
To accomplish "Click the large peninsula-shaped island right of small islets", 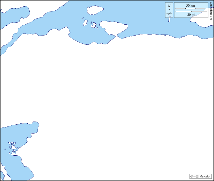I will tap(113, 27).
